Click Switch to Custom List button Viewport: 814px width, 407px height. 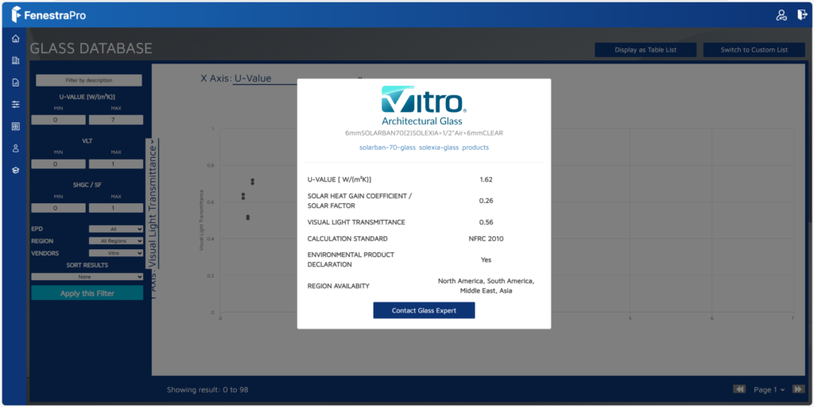(x=754, y=50)
